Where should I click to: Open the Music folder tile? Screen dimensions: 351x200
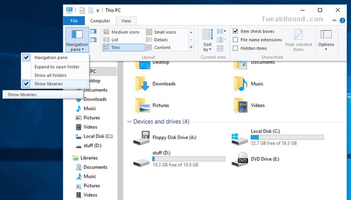point(248,84)
